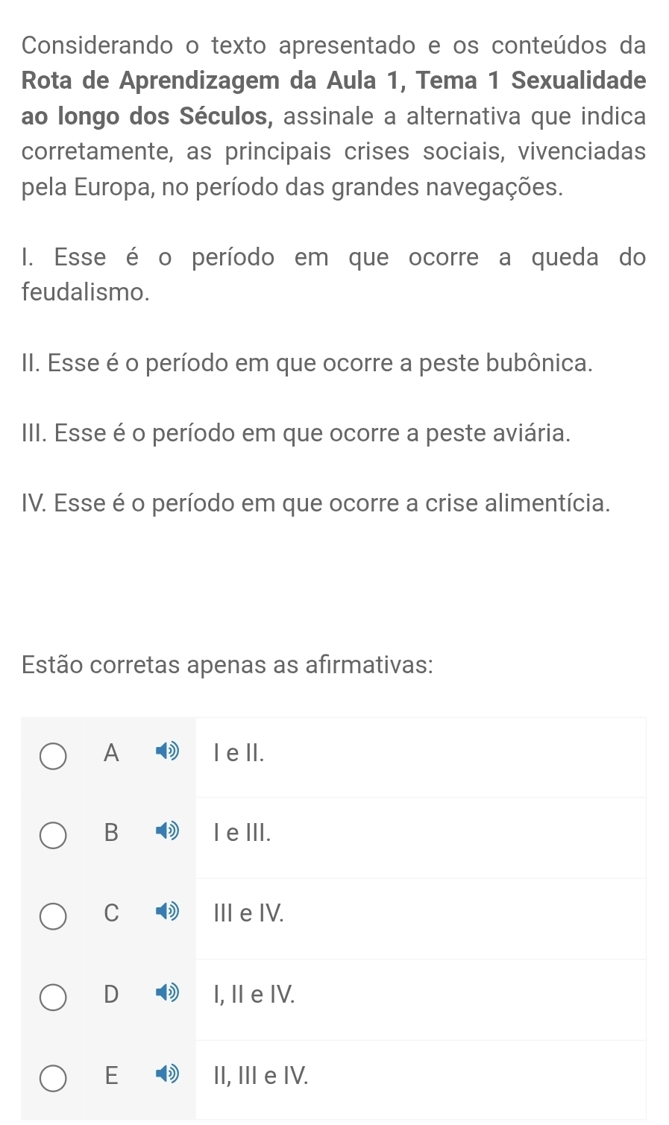Screen dimensions: 669x1125
Task: Click the answer text "I e III."
Action: [242, 833]
